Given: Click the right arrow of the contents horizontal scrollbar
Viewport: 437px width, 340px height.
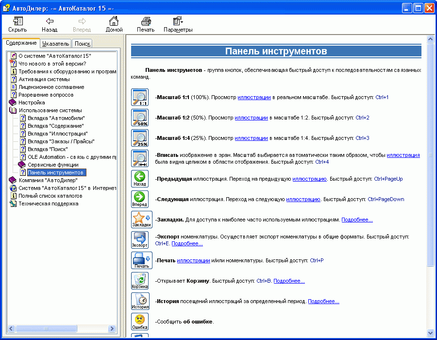Looking at the screenshot, I should [112, 329].
